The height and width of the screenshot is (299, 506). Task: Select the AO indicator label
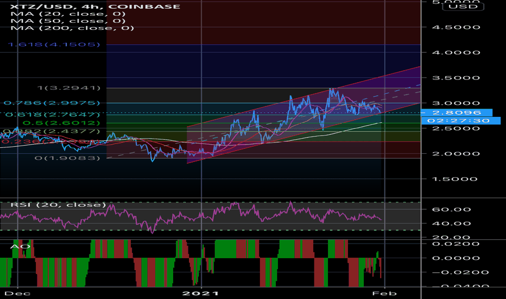pos(20,247)
